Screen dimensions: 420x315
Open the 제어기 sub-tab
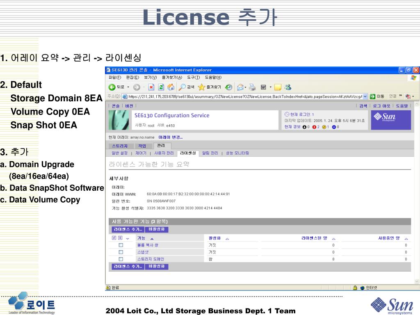coord(141,153)
